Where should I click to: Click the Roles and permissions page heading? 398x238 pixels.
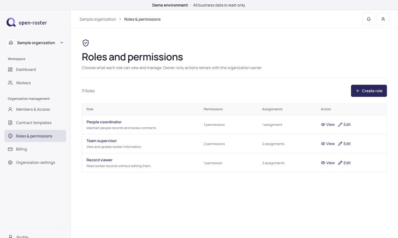point(132,57)
